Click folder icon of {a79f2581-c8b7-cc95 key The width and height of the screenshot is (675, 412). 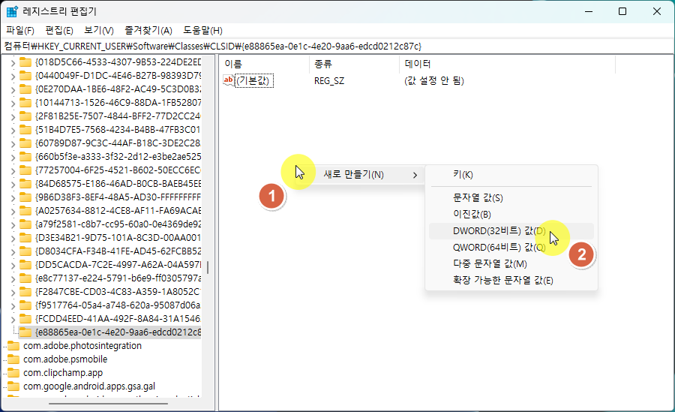[25, 224]
